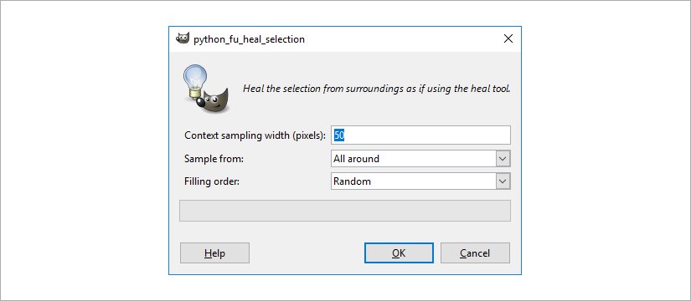The height and width of the screenshot is (301, 691).
Task: Click the 'Random' combo box text
Action: pos(352,181)
